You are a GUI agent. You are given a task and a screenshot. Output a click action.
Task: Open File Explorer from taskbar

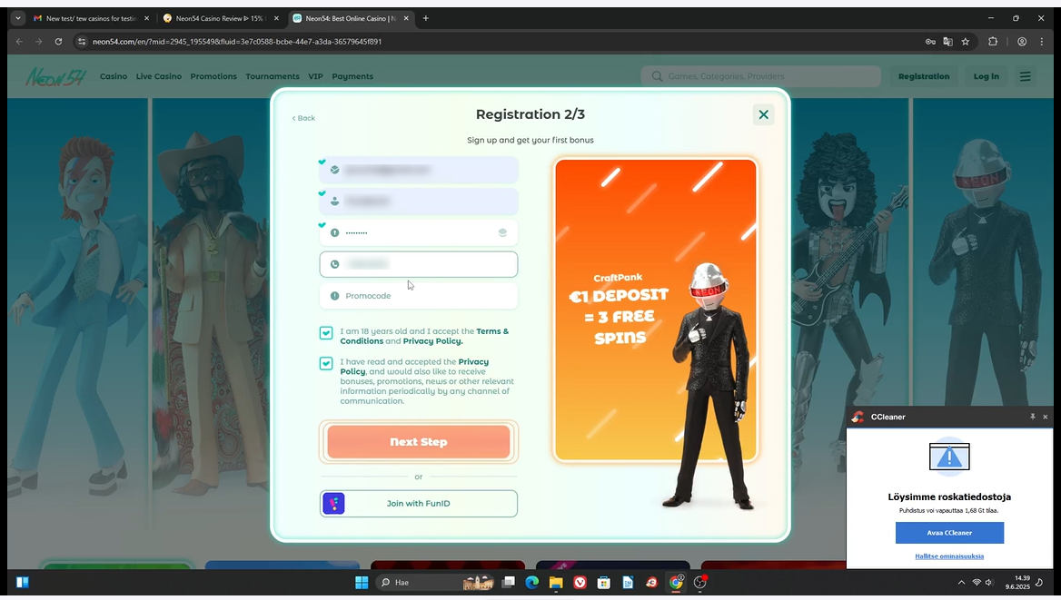[x=556, y=583]
